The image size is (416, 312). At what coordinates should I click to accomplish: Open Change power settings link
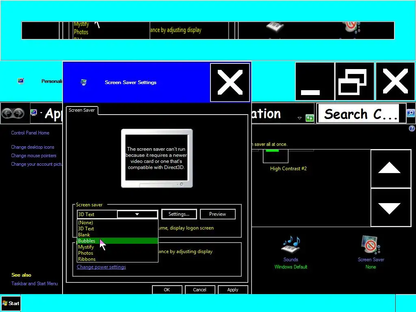[101, 267]
